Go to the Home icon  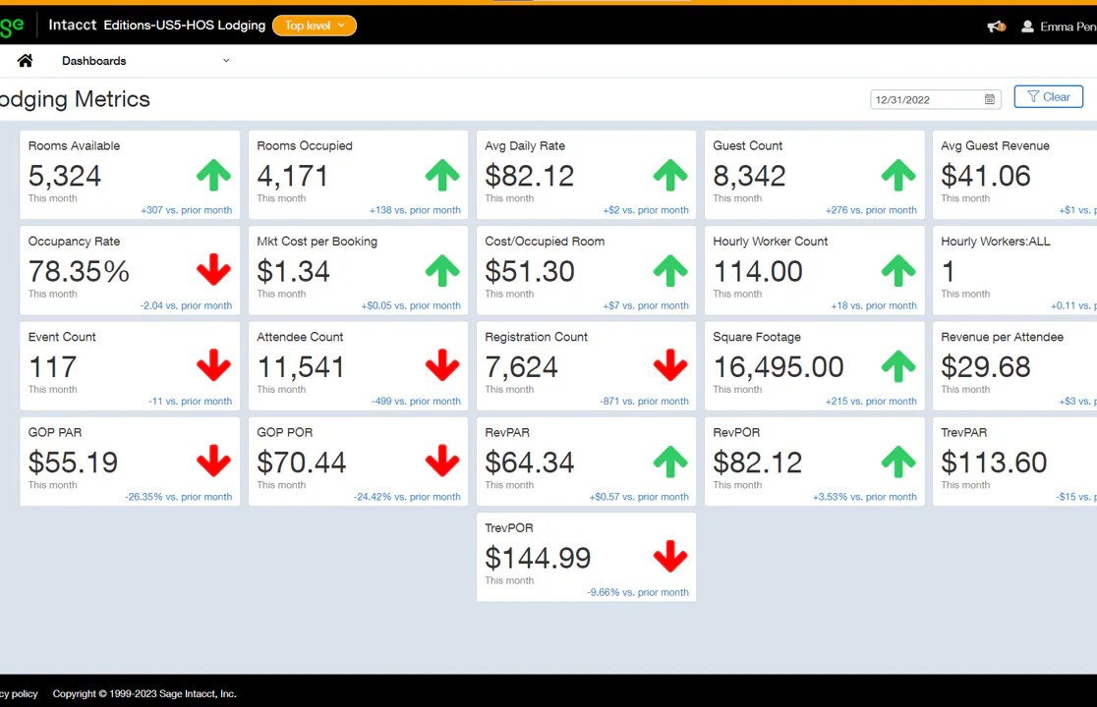(x=26, y=61)
